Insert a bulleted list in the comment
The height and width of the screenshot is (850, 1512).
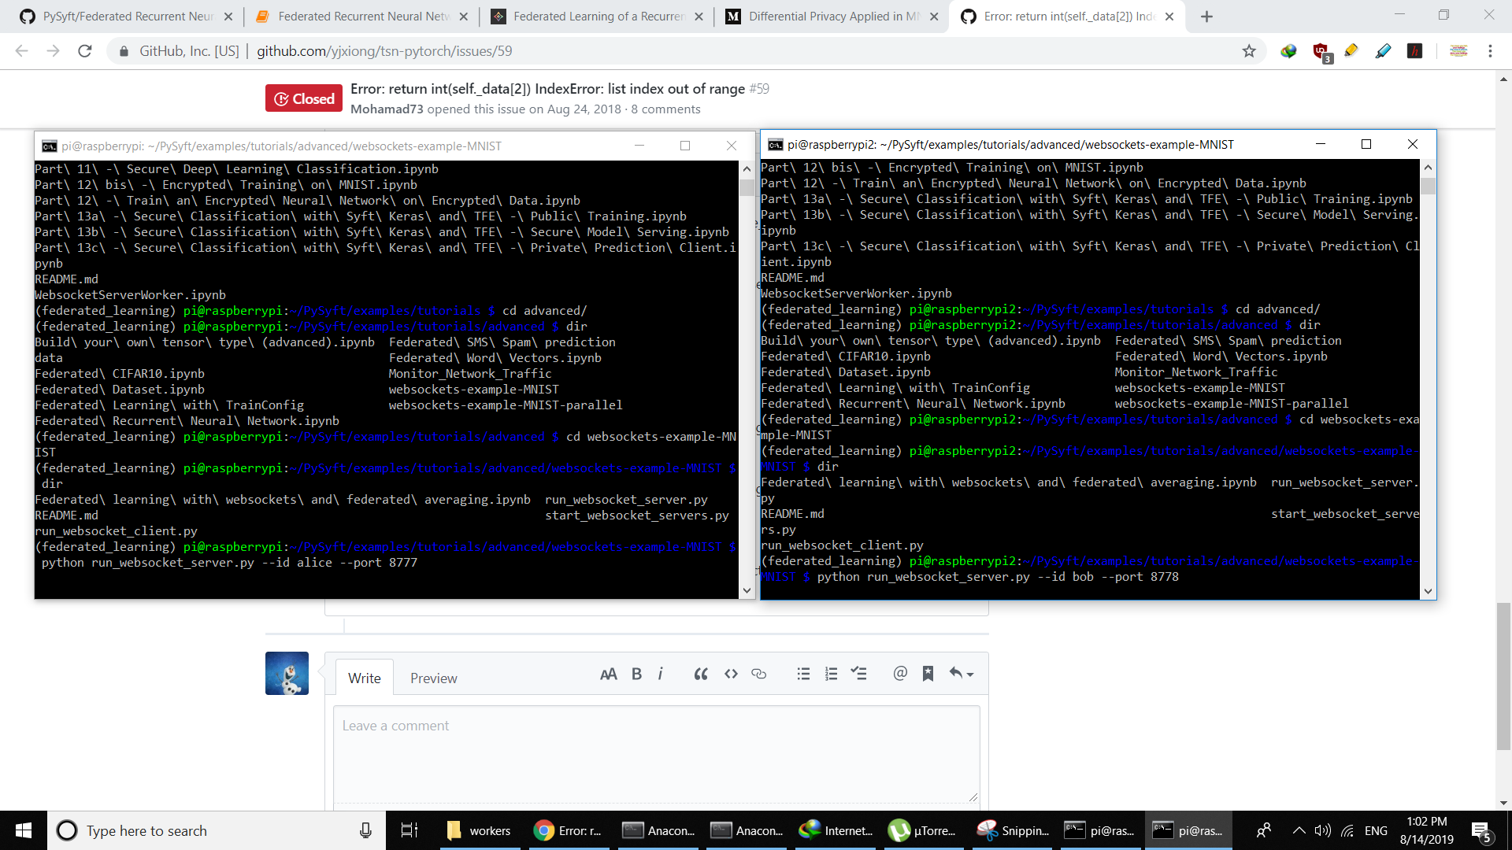[803, 674]
